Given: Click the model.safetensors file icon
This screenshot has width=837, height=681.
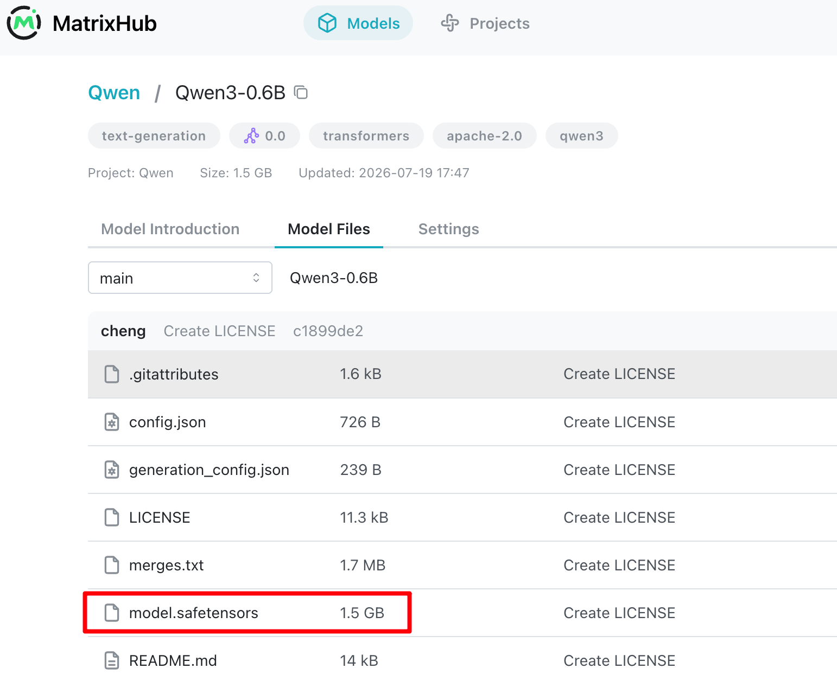Looking at the screenshot, I should coord(112,613).
